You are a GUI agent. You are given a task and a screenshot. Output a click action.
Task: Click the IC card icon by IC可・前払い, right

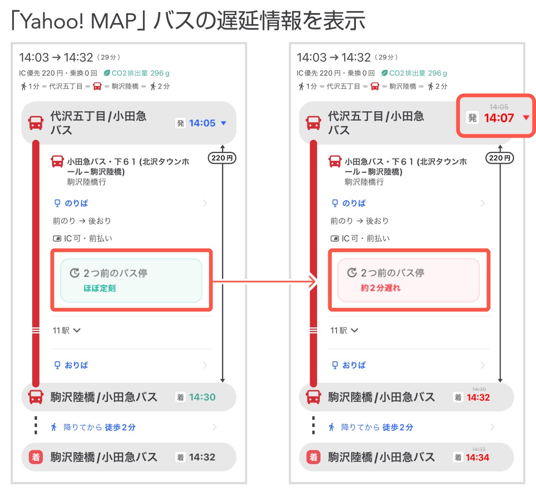pyautogui.click(x=335, y=238)
